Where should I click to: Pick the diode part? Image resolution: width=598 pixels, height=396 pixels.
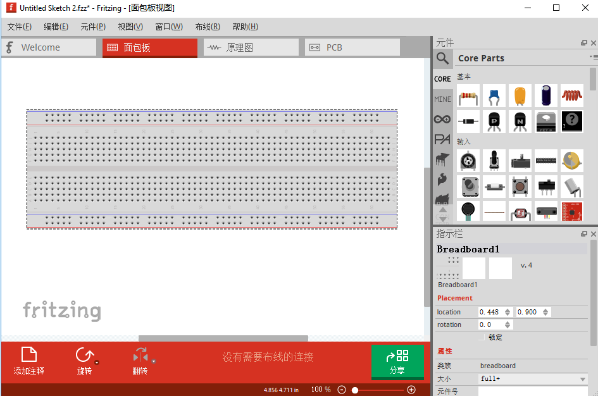click(x=468, y=121)
